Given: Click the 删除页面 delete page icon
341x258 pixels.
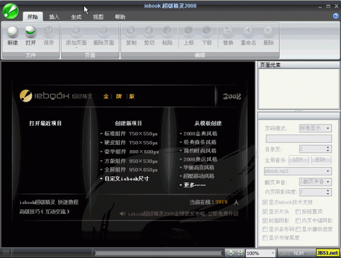Looking at the screenshot, I should point(103,32).
